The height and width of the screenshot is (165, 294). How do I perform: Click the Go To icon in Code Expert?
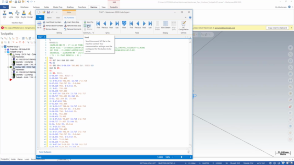point(39,25)
